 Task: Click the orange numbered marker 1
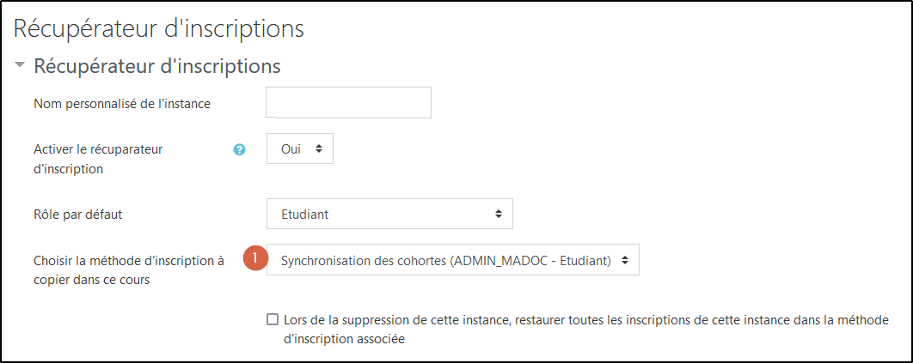(x=254, y=258)
